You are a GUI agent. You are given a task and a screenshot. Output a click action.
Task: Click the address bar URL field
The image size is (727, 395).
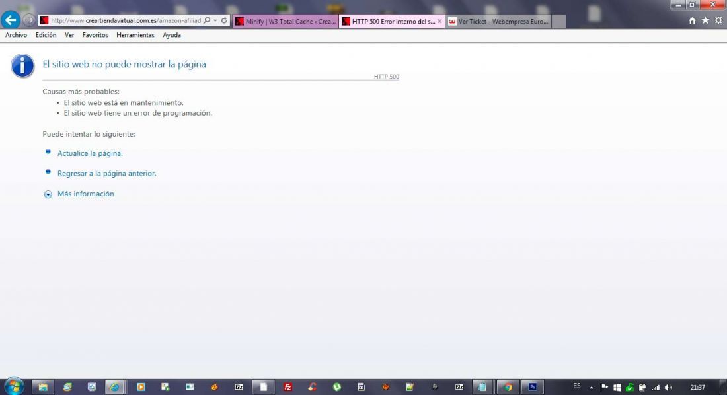(126, 20)
